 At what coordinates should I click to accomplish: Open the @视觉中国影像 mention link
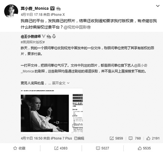click(x=77, y=27)
